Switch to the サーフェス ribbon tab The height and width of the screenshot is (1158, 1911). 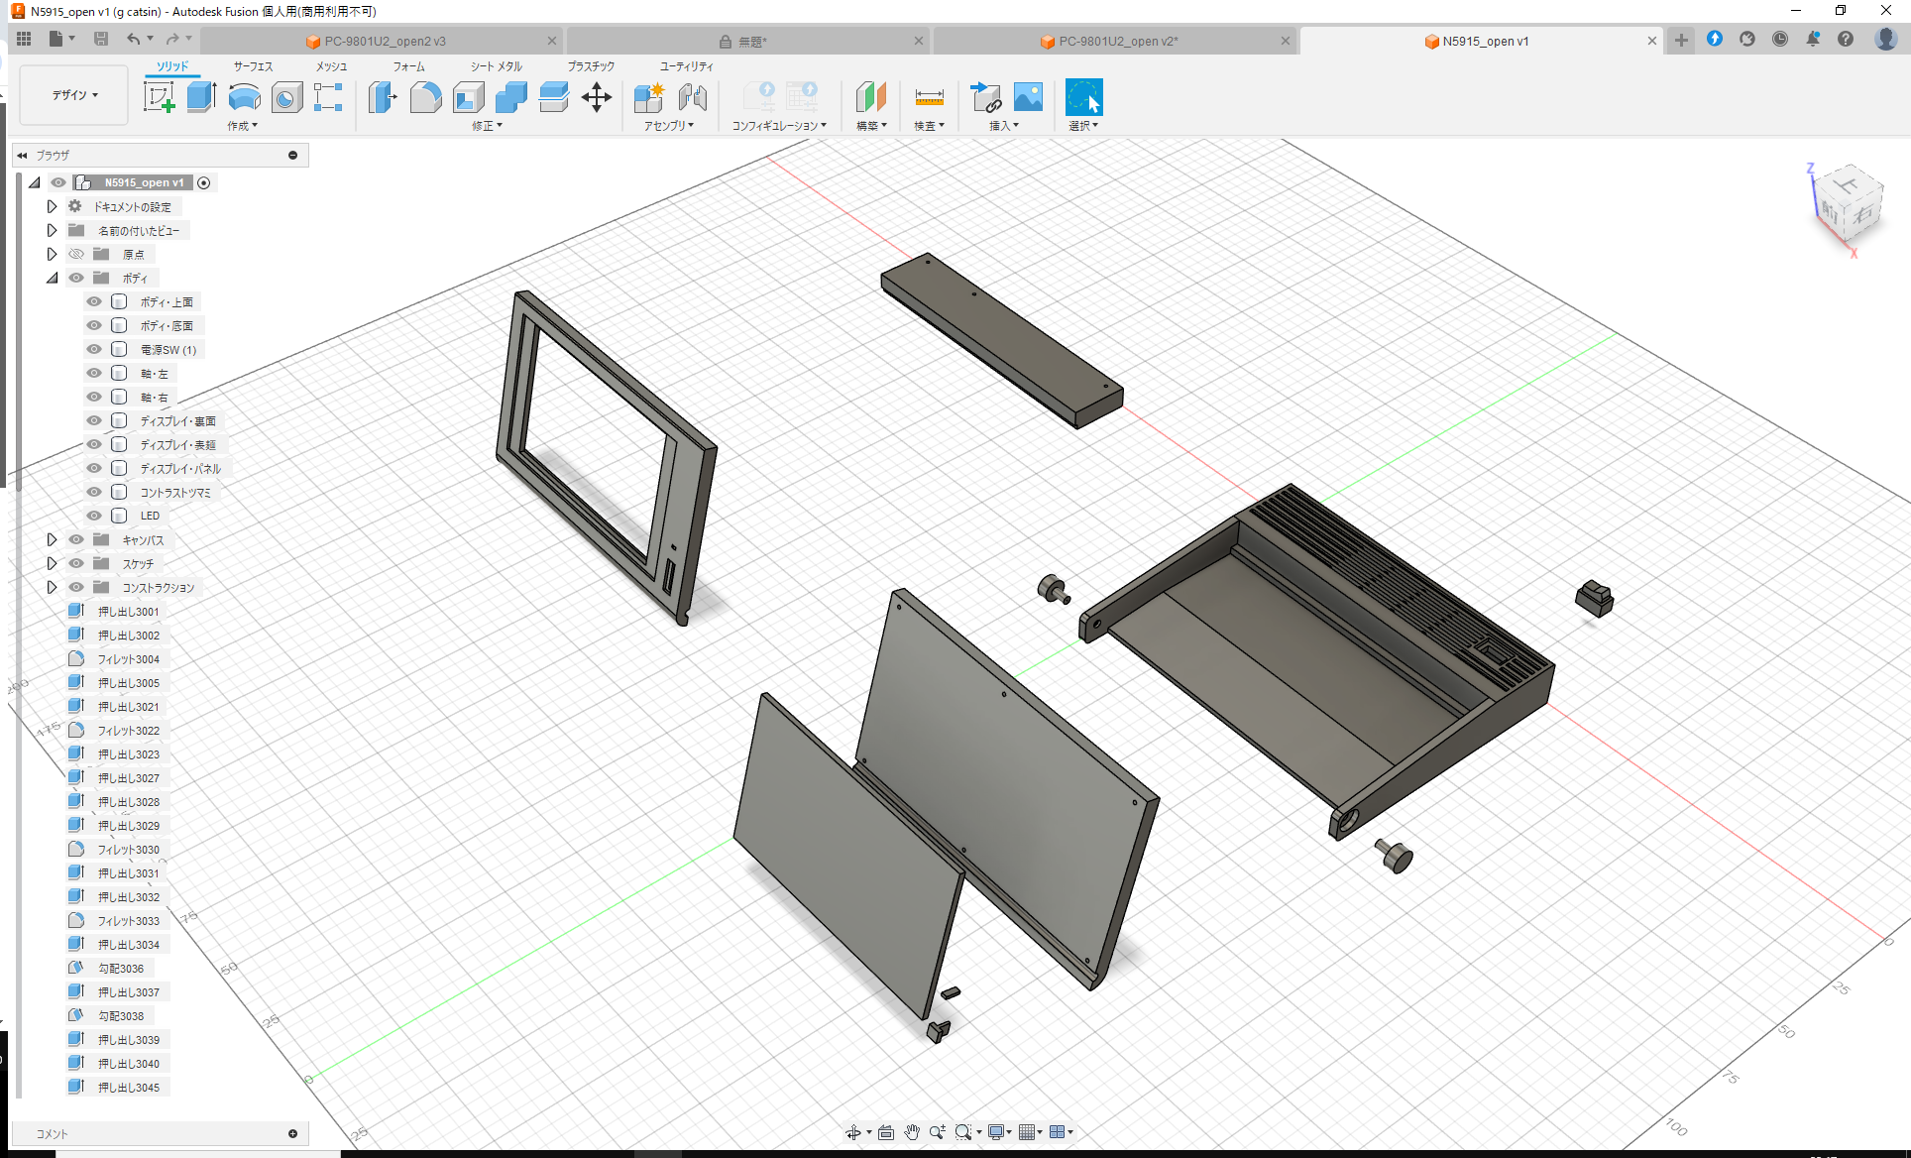(252, 66)
